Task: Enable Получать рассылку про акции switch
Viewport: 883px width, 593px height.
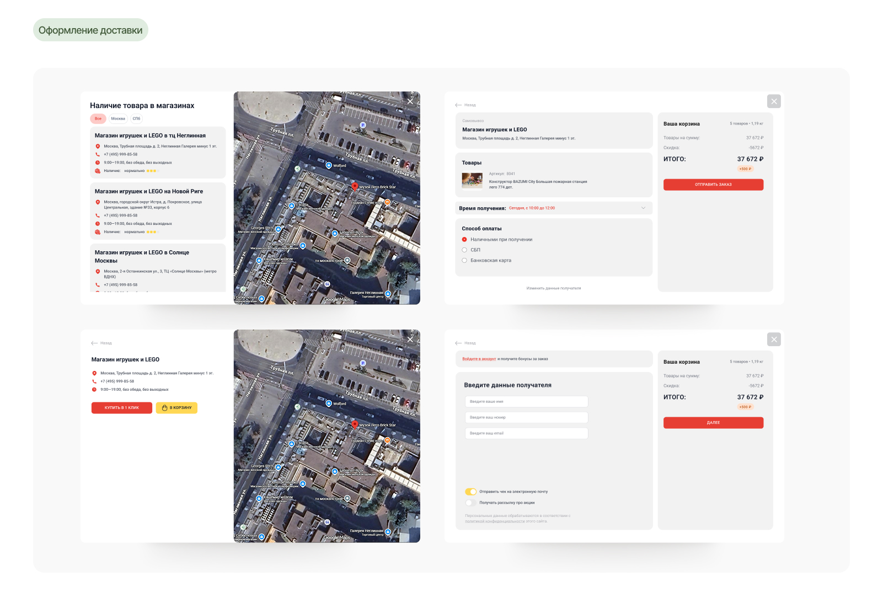Action: pyautogui.click(x=470, y=503)
